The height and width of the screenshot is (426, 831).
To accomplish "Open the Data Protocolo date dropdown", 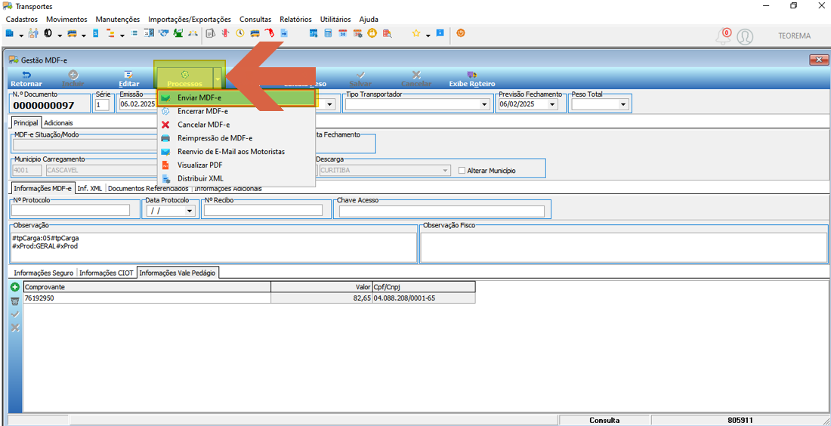I will (x=190, y=210).
